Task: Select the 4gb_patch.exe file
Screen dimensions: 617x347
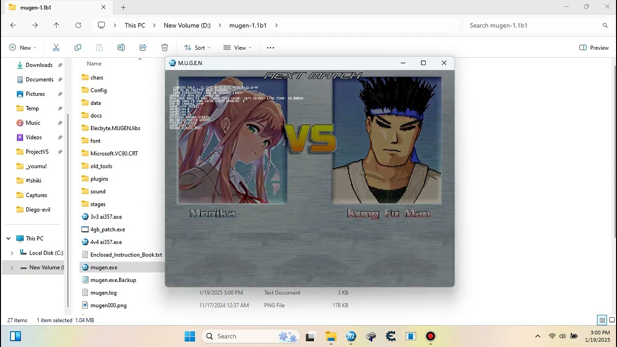Action: click(107, 229)
